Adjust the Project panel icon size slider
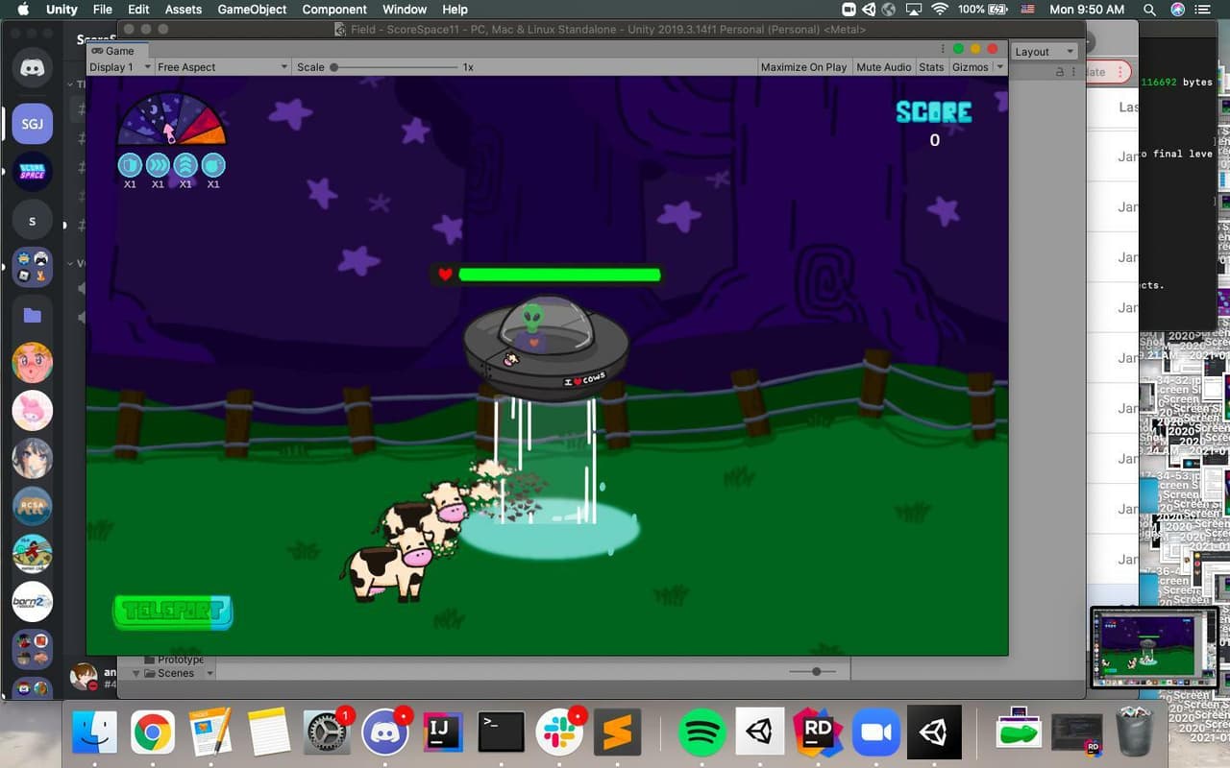 [815, 672]
